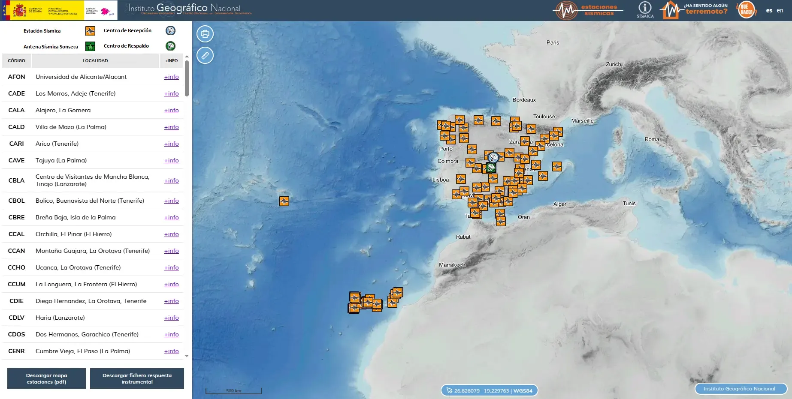Select station marker just left of Oran
Viewport: 792px width, 399px height.
[x=501, y=221]
